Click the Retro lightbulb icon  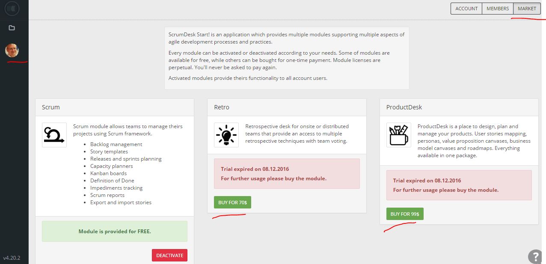tap(226, 135)
